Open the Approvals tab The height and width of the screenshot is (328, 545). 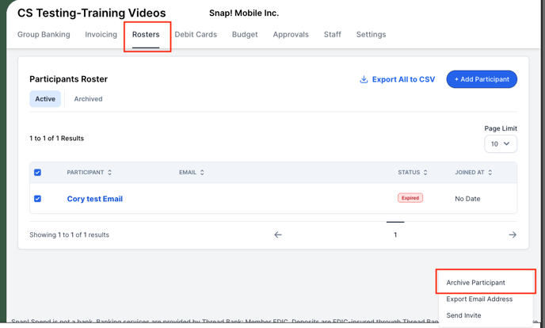tap(291, 34)
